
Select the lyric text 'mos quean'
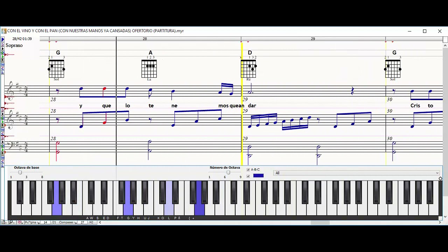pos(231,106)
